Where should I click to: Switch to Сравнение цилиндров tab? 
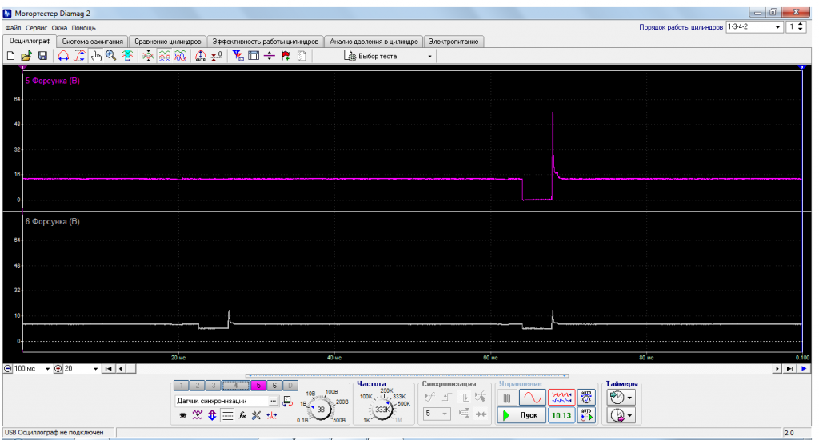click(x=168, y=42)
